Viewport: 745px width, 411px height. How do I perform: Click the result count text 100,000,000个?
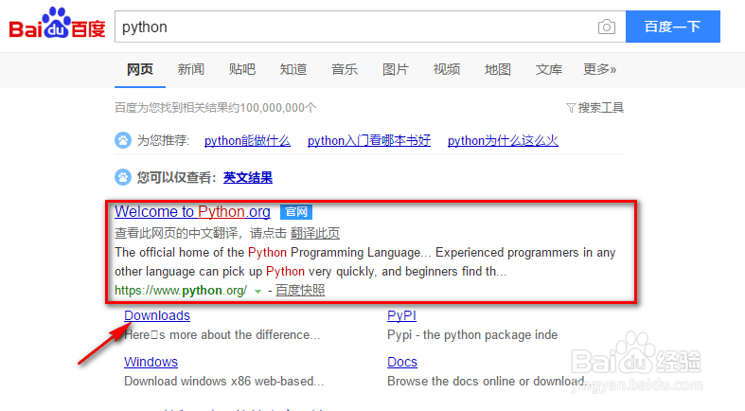tap(278, 108)
